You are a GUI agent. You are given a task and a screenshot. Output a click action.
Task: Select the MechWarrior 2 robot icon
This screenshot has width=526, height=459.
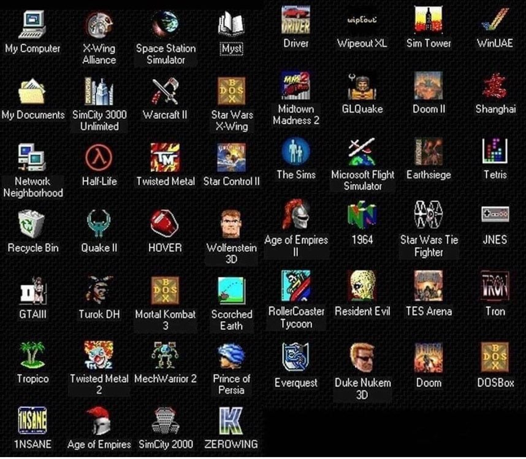pyautogui.click(x=166, y=355)
